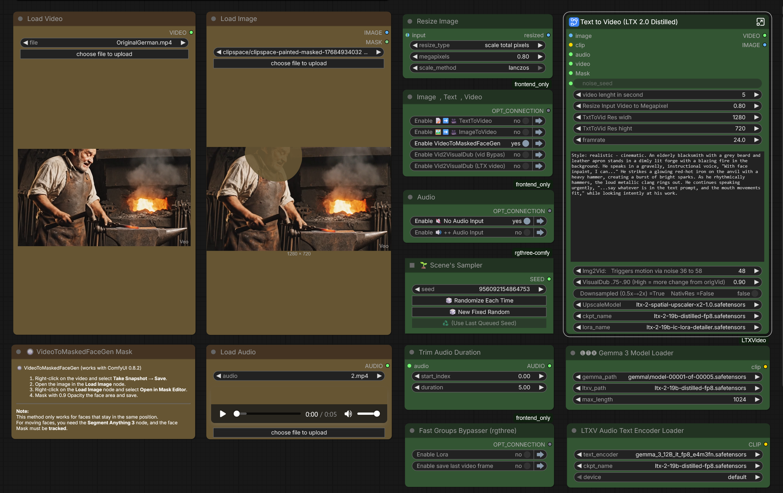This screenshot has height=493, width=783.
Task: Adjust the audio volume slider
Action: tap(368, 414)
